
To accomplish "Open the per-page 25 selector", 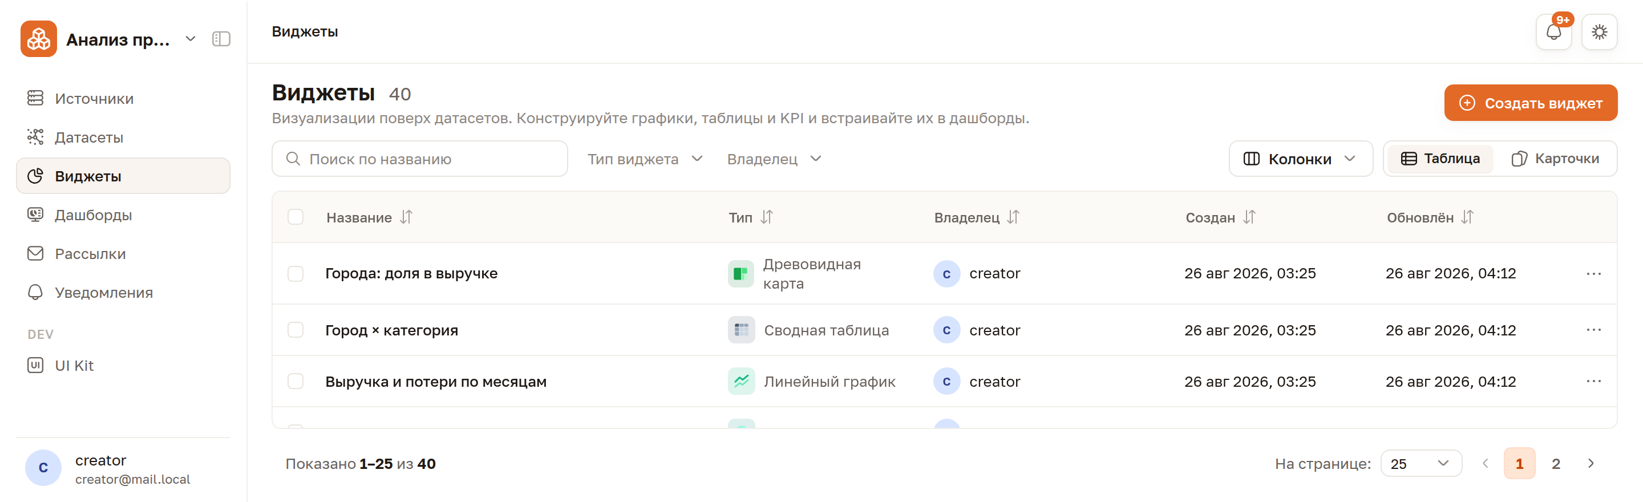I will 1421,464.
